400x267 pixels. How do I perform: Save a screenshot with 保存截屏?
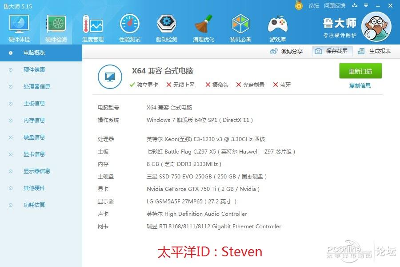point(332,51)
